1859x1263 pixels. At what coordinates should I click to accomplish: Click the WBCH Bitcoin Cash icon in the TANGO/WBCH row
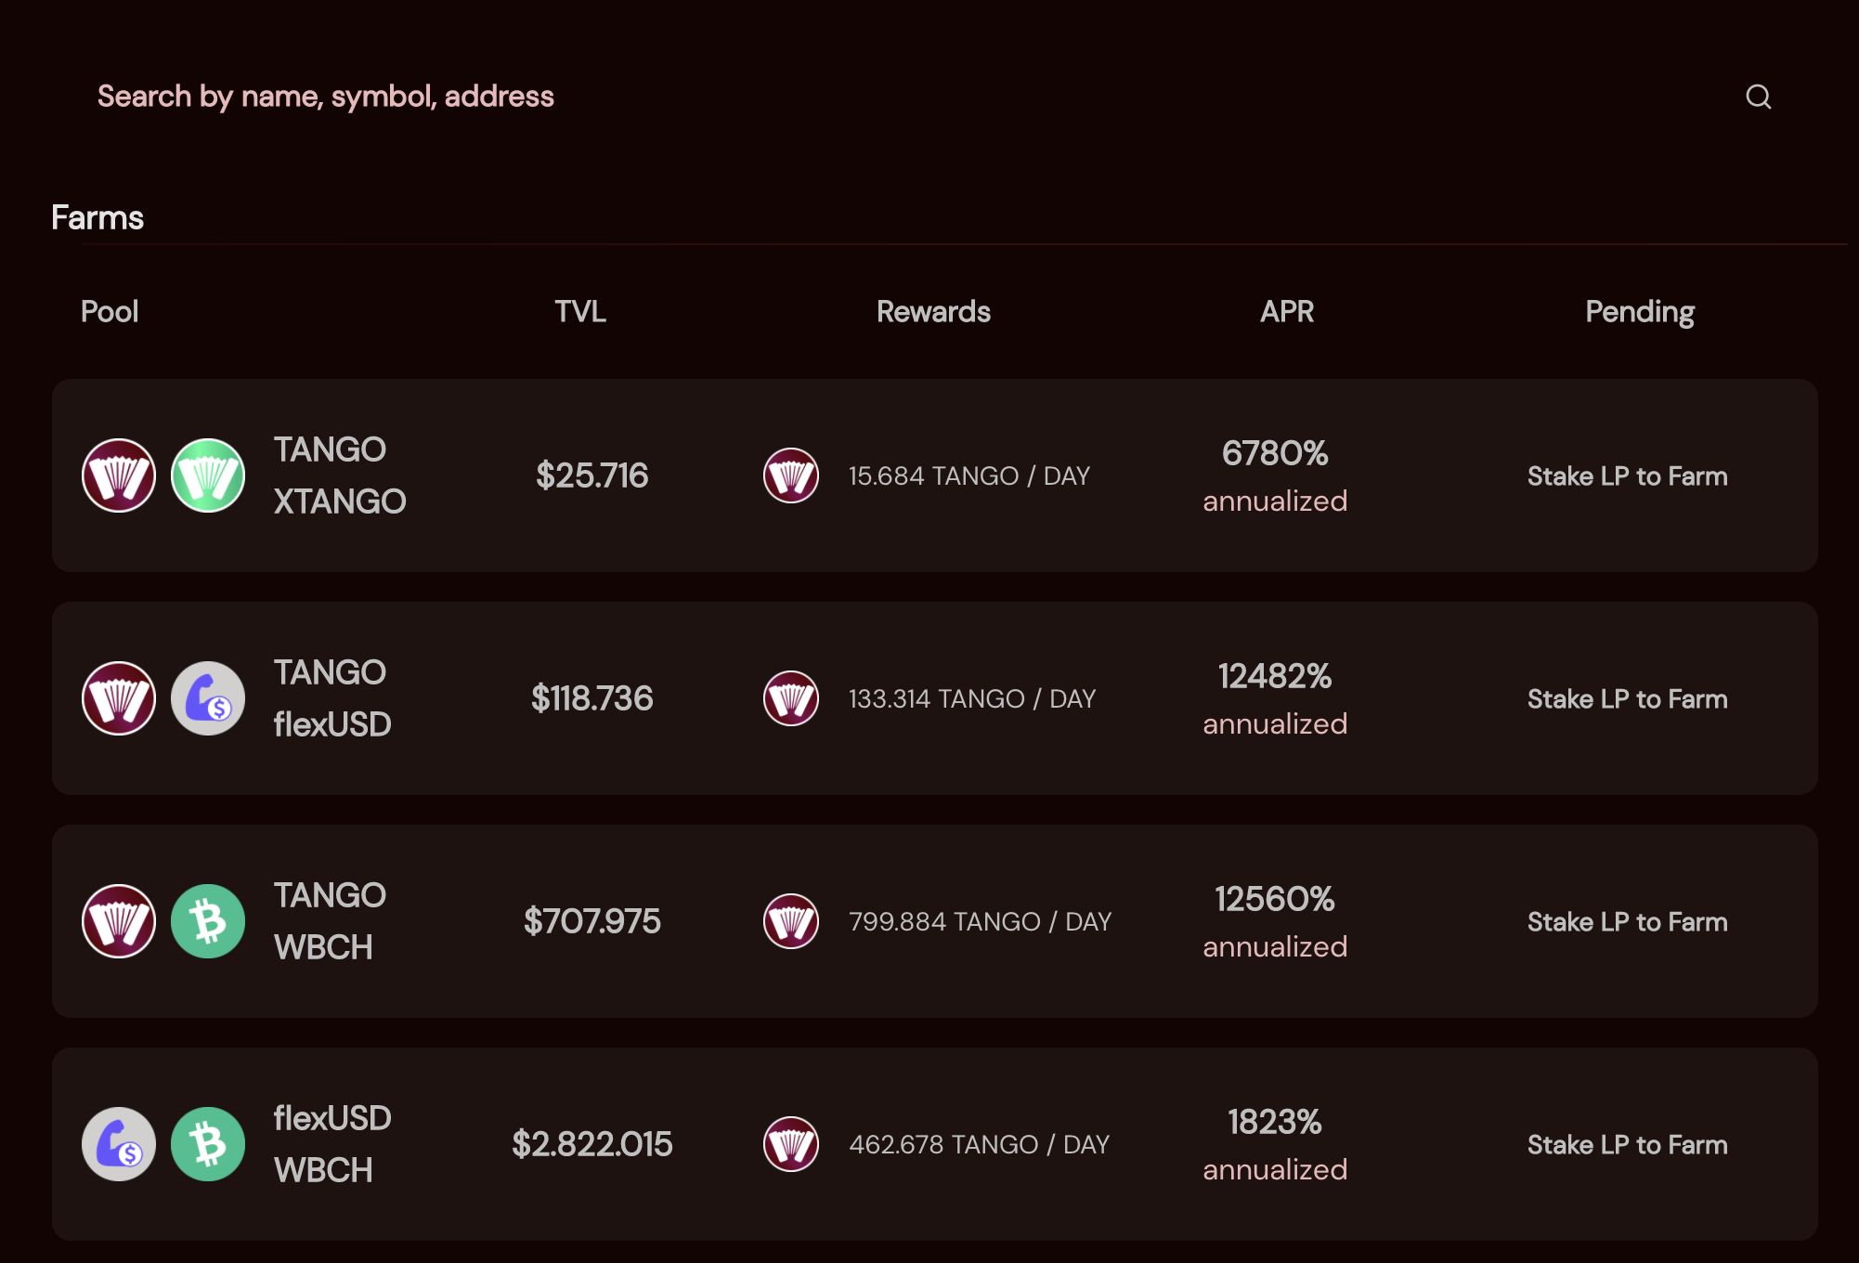(208, 921)
